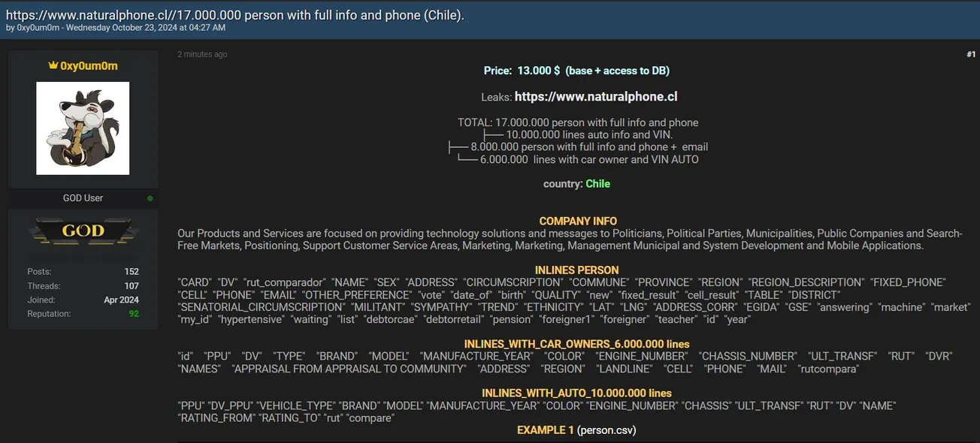Click the COMPANY INFO heading
Viewport: 980px width, 443px height.
[578, 221]
